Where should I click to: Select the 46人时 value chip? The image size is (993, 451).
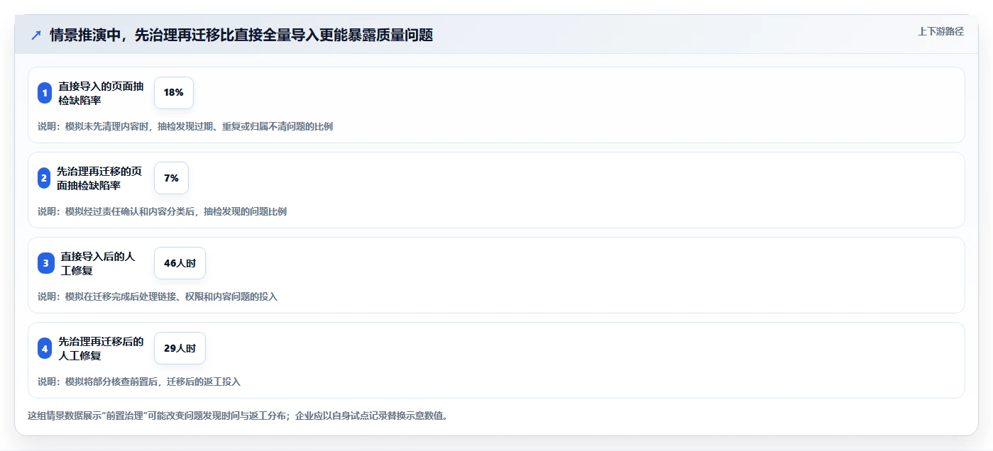(180, 263)
